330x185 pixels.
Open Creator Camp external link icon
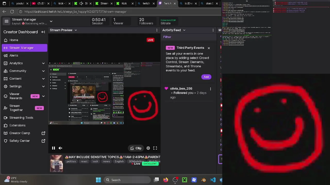click(43, 133)
